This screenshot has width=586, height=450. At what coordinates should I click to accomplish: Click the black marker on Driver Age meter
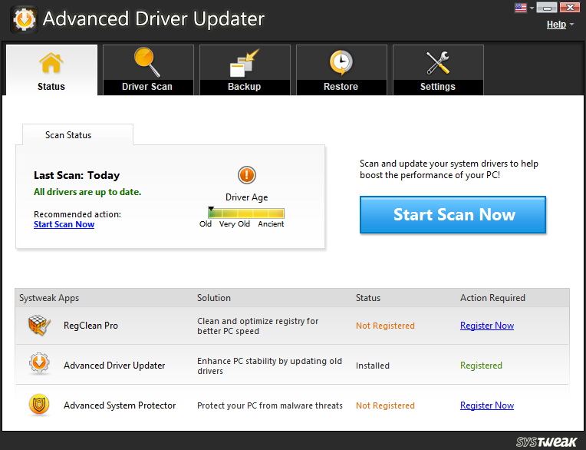[211, 209]
